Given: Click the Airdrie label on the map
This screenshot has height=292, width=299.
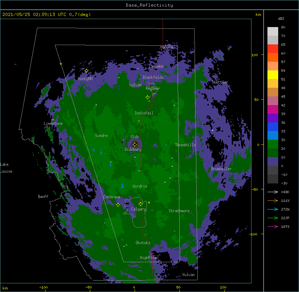Looking at the screenshot, I should pos(140,186).
